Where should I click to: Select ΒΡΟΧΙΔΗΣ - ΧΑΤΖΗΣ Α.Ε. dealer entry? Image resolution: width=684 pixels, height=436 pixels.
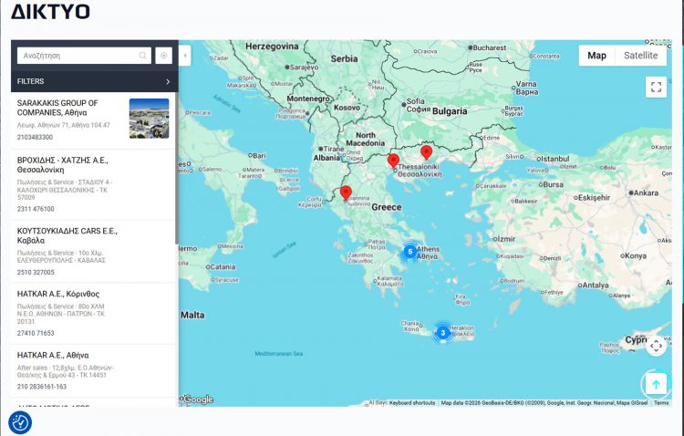point(64,164)
